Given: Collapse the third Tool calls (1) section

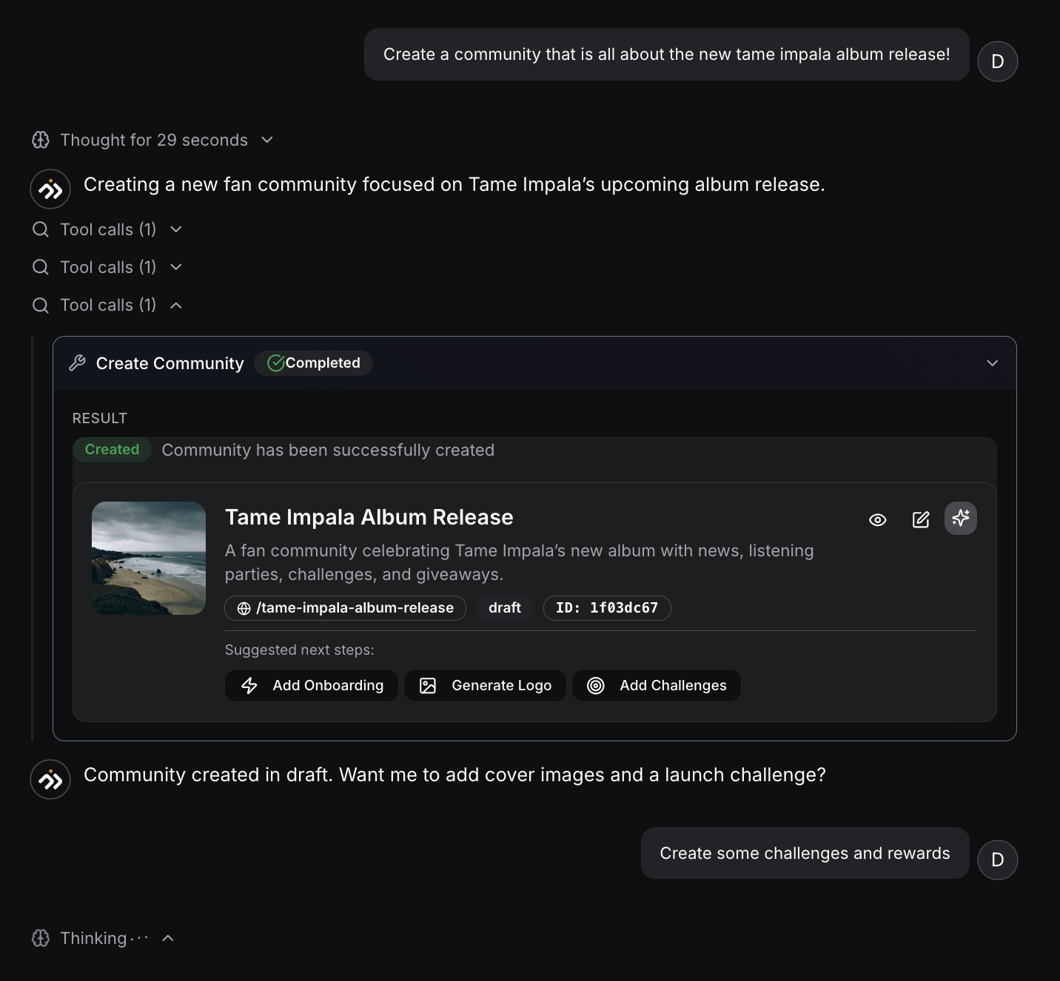Looking at the screenshot, I should (176, 306).
